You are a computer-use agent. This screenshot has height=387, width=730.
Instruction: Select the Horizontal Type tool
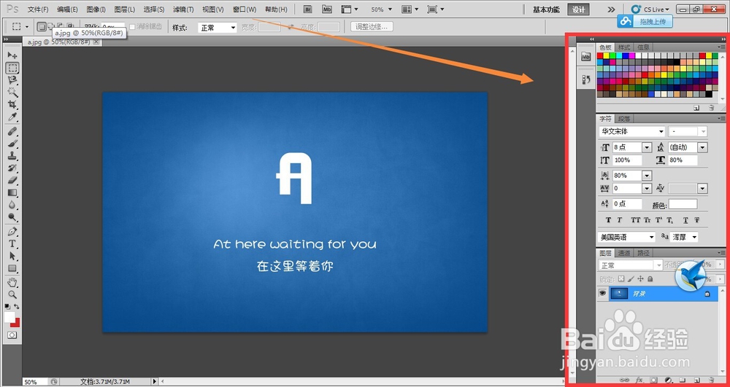point(12,243)
